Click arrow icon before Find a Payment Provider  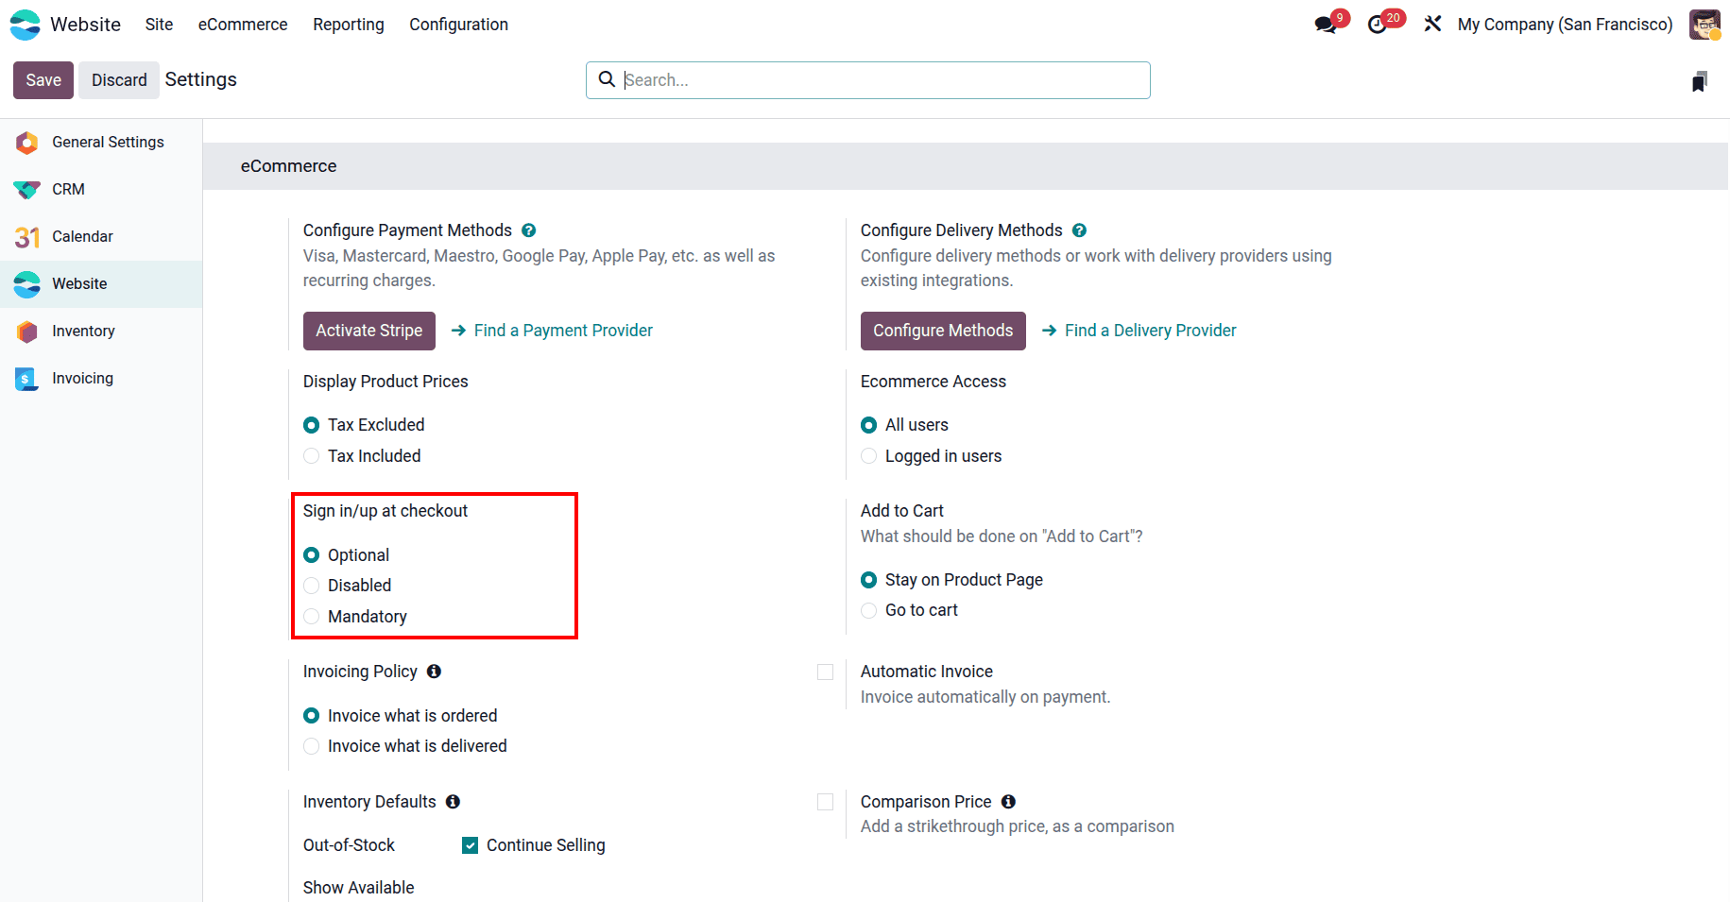[x=458, y=331]
